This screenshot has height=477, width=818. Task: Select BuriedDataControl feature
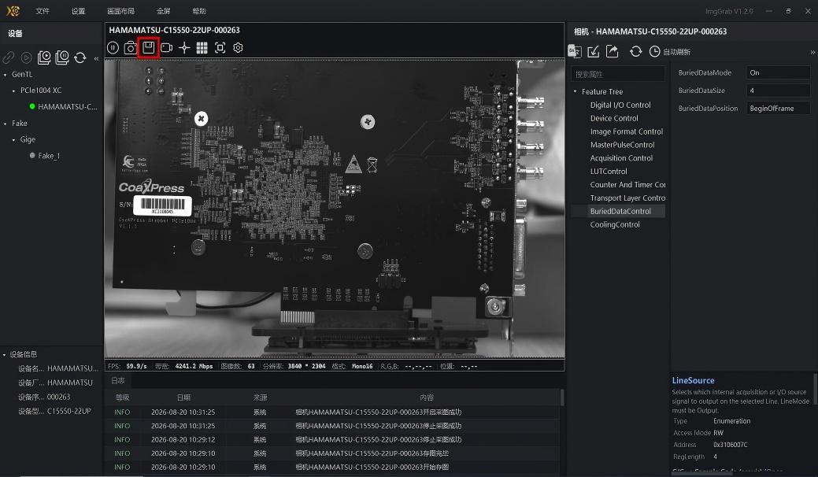click(620, 211)
